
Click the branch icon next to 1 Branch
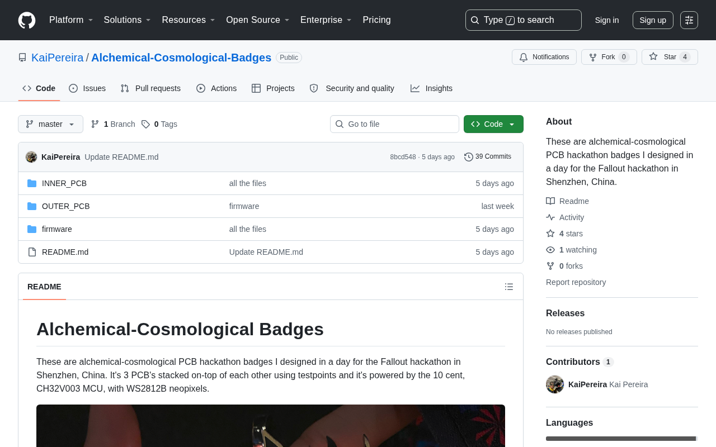click(x=95, y=124)
